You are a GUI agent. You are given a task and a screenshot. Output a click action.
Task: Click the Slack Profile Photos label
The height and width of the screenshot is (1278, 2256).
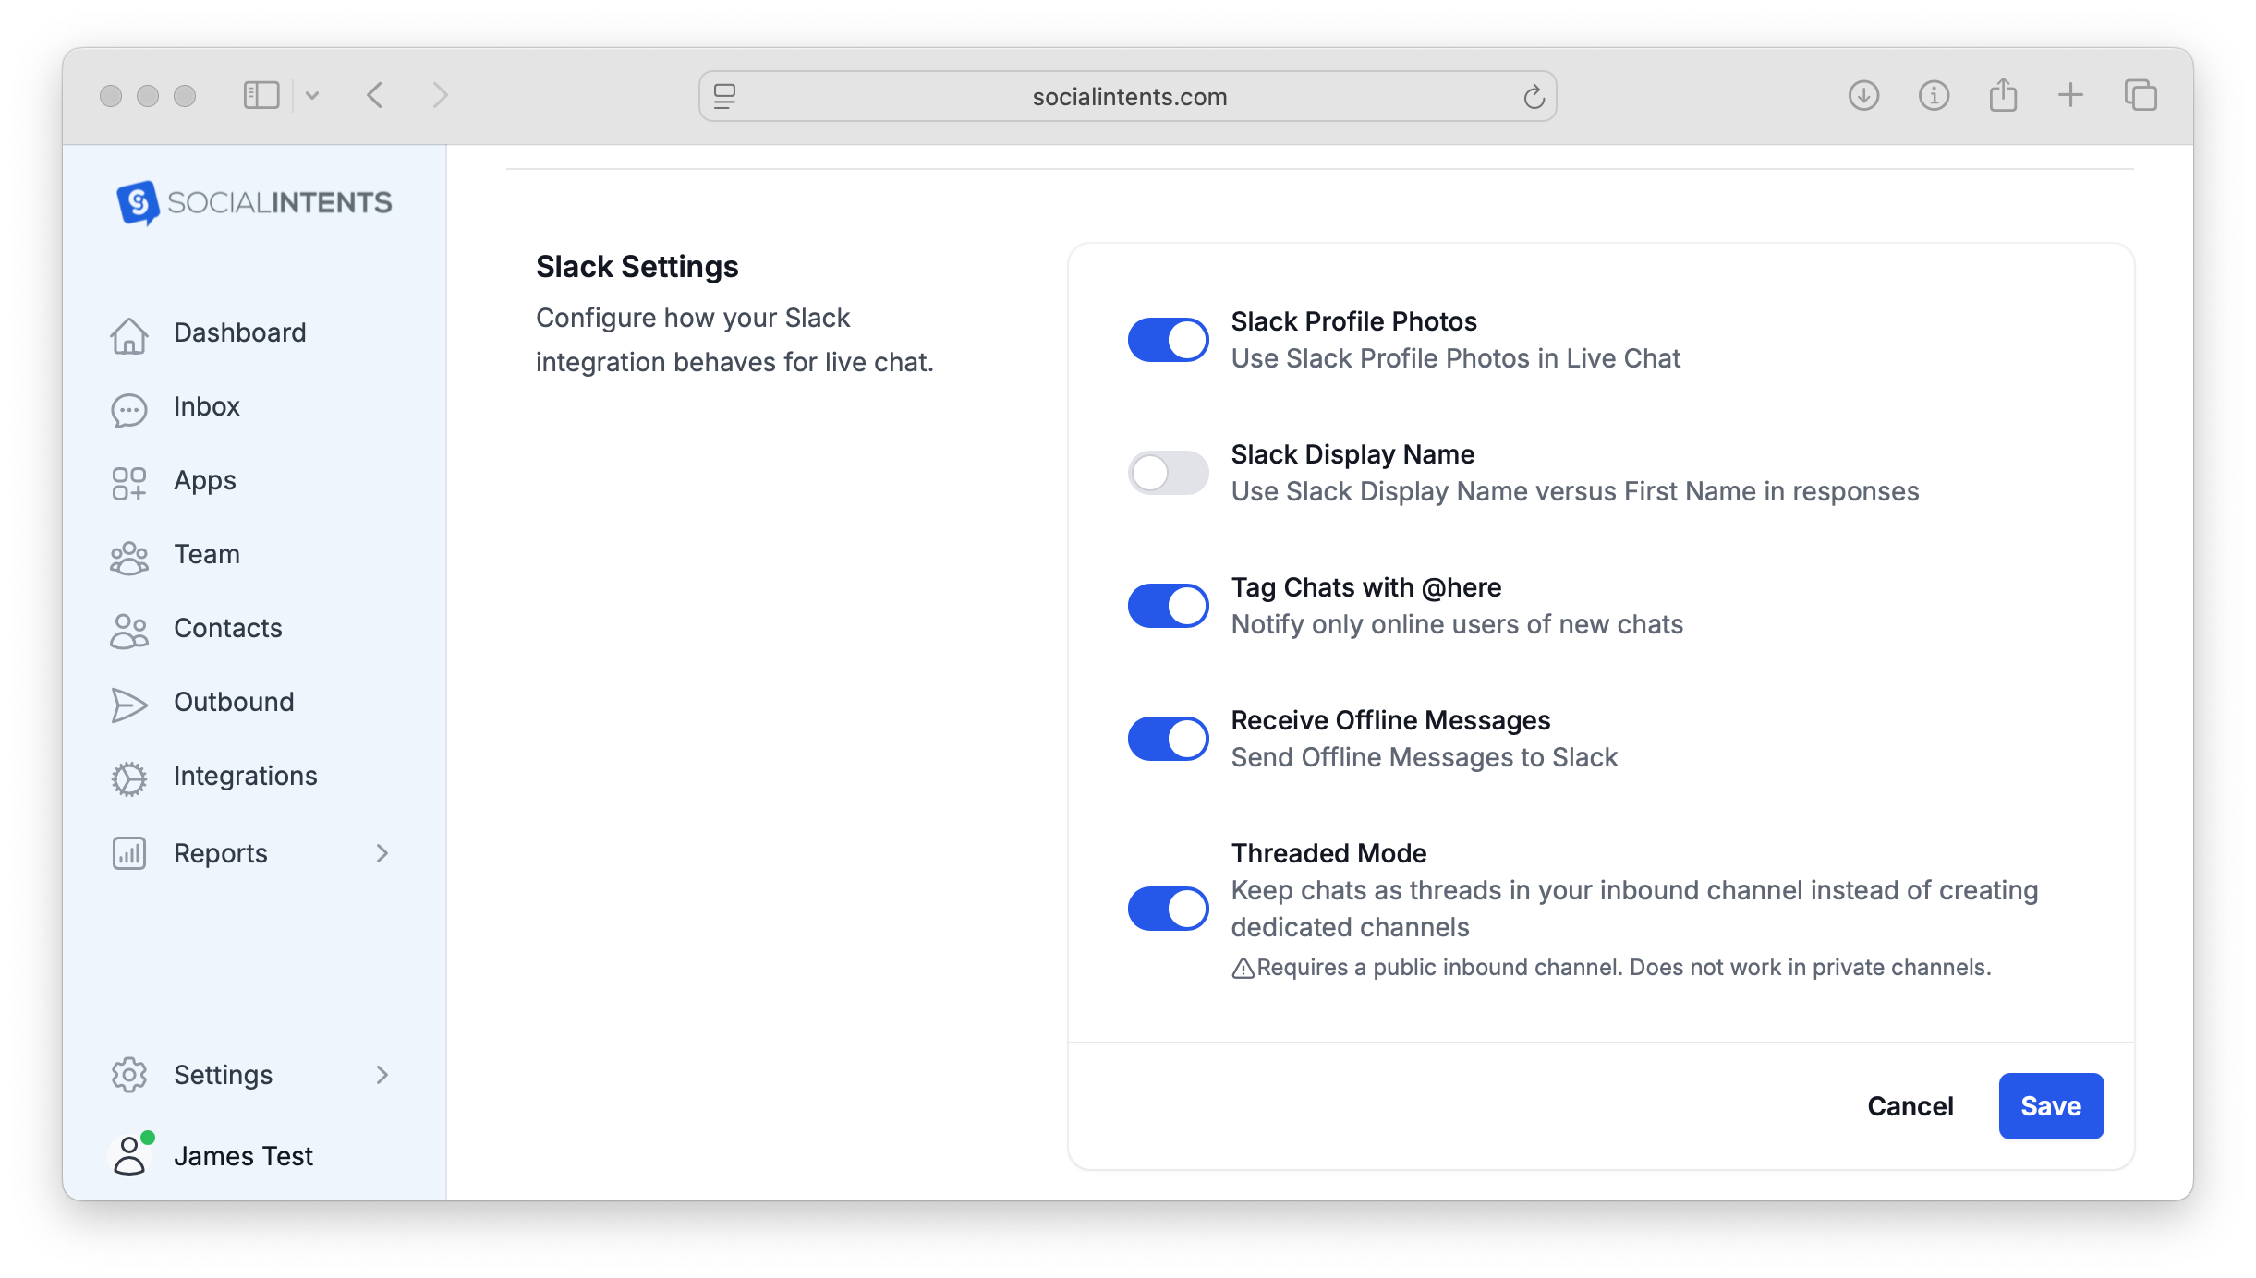tap(1354, 321)
